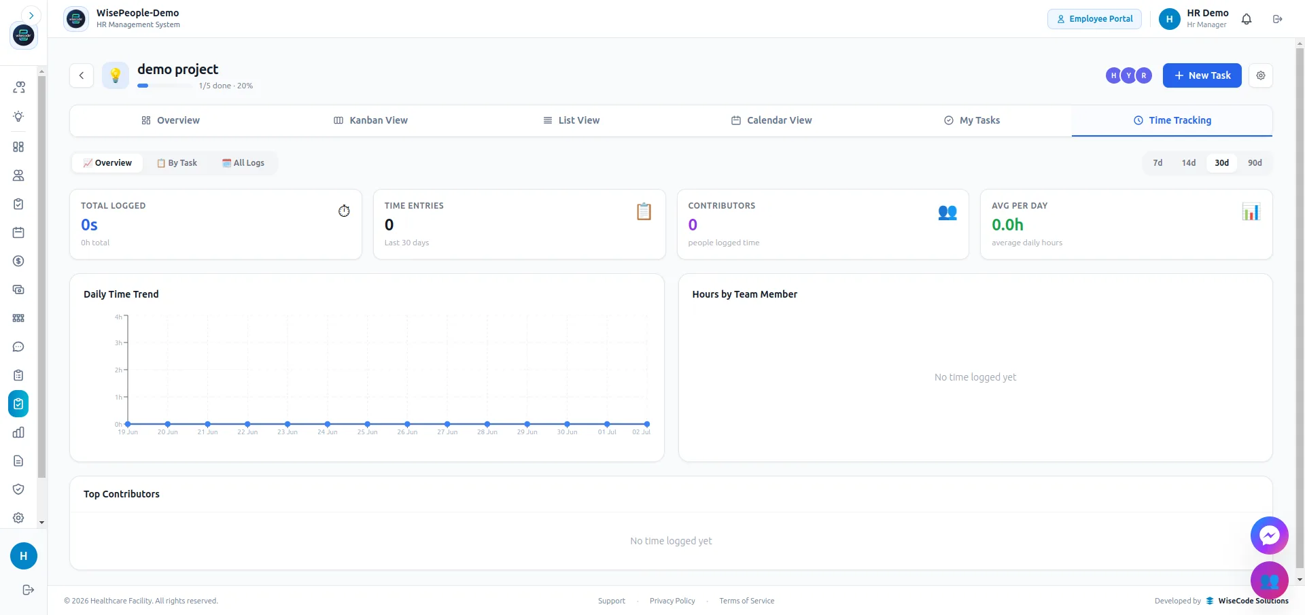Viewport: 1305px width, 615px height.
Task: Create a New Task
Action: coord(1202,75)
